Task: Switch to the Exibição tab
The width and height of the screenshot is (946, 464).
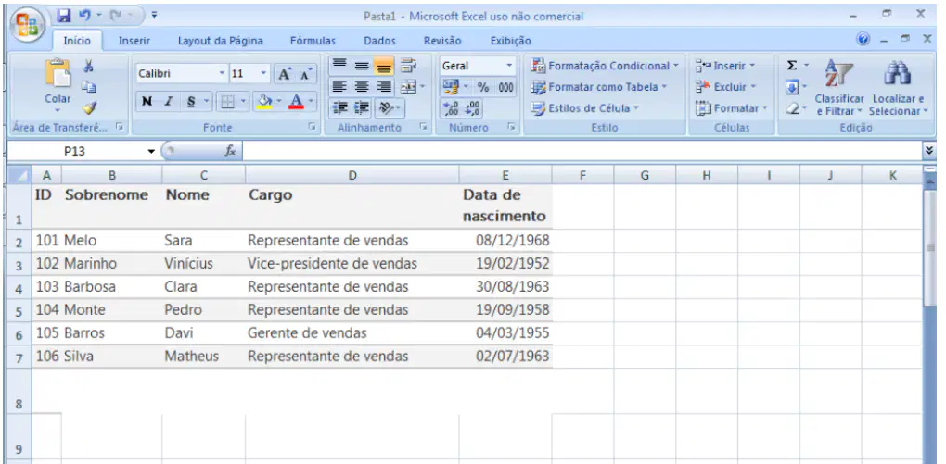Action: click(510, 41)
